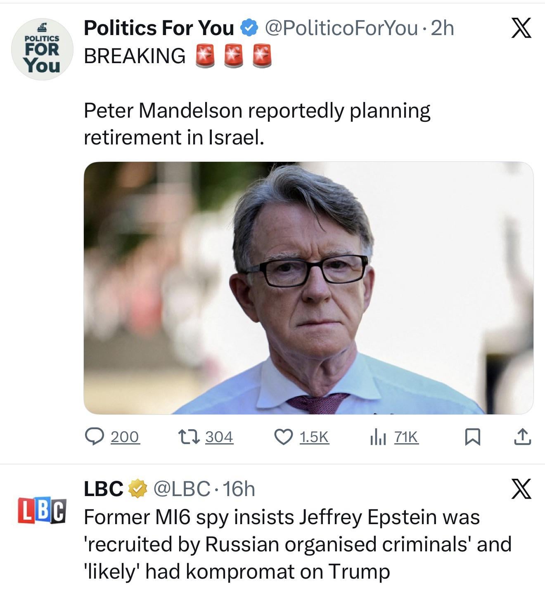Viewport: 545px width, 591px height.
Task: Click the X logo on the Politics For You tweet
Action: pos(521,28)
